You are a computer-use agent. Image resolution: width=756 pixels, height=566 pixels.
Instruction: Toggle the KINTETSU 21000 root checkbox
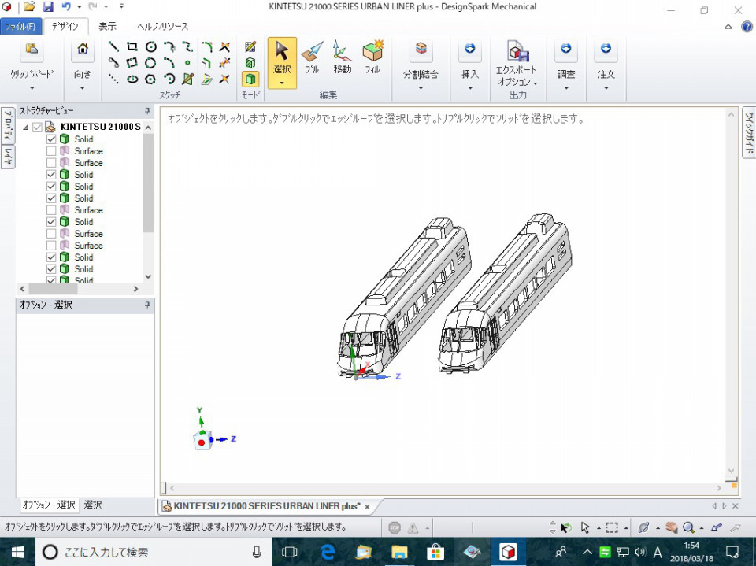tap(38, 128)
